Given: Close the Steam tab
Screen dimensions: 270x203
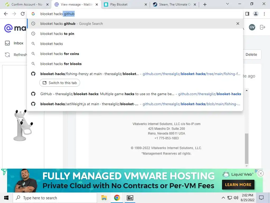Looking at the screenshot, I should pos(195,4).
